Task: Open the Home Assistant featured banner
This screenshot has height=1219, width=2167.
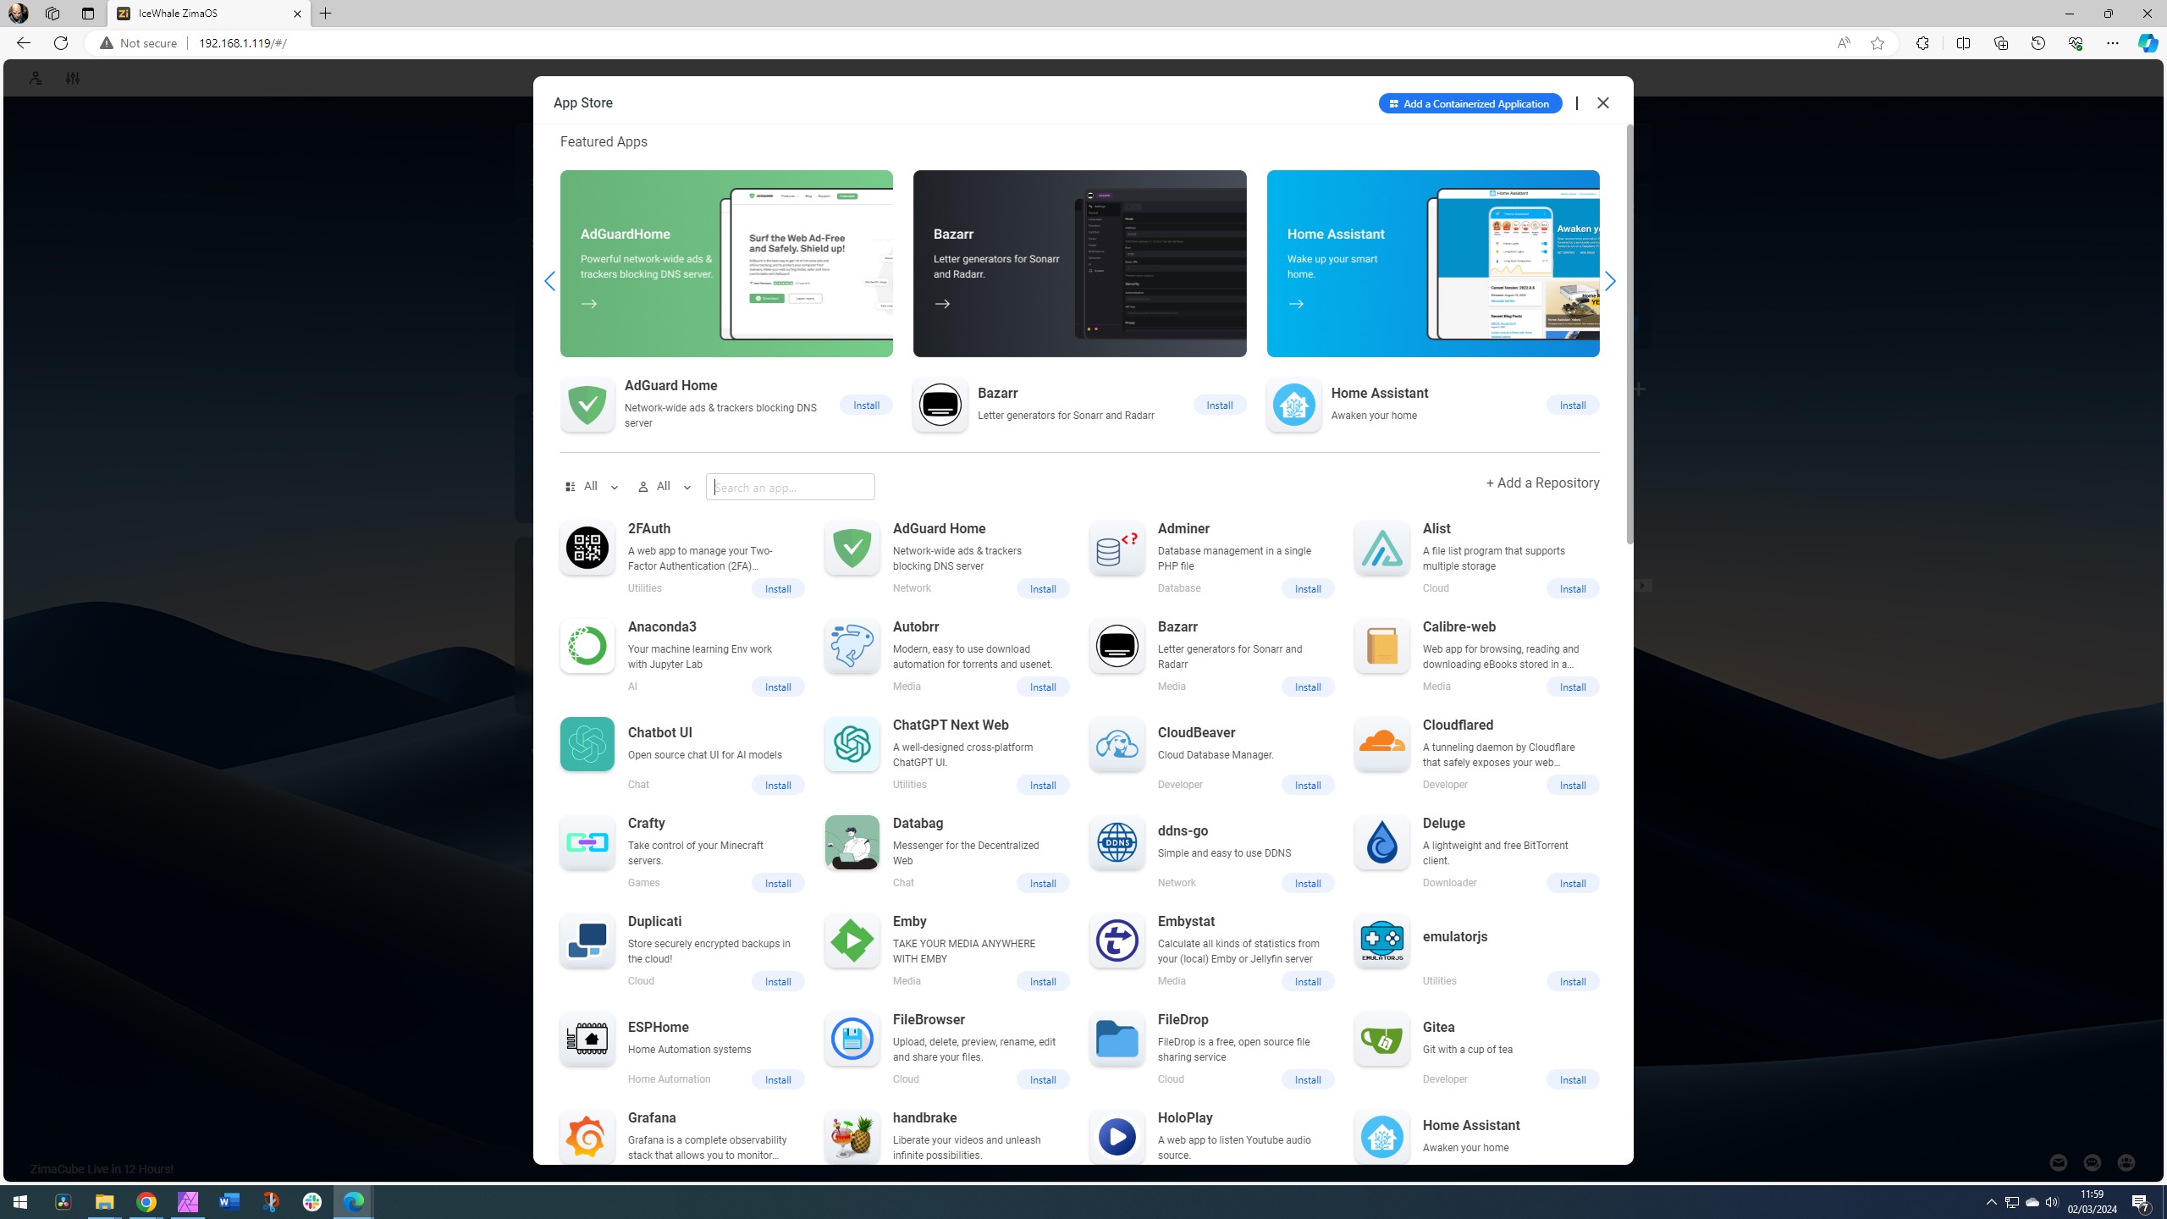Action: click(1433, 263)
